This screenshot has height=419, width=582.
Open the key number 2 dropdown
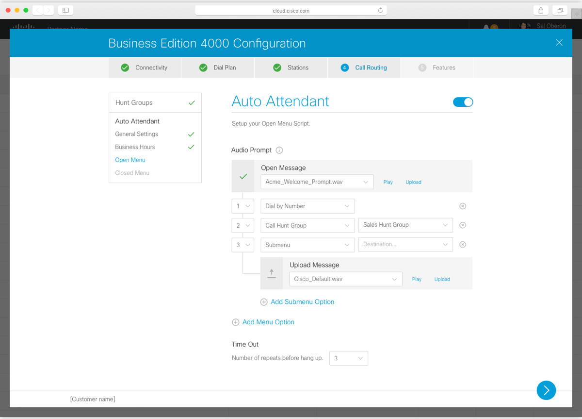tap(243, 225)
